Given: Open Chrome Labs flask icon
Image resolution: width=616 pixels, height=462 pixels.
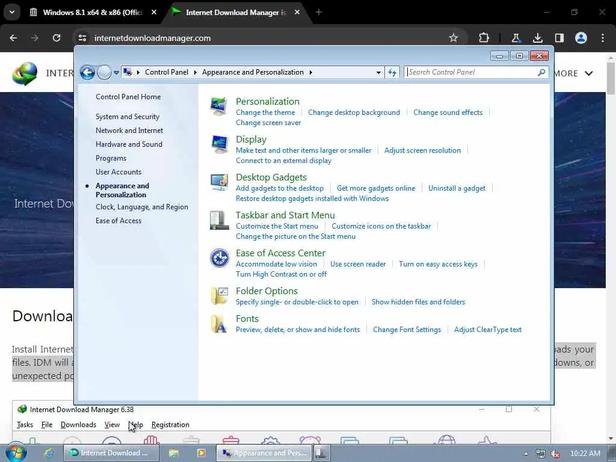Looking at the screenshot, I should coord(516,38).
